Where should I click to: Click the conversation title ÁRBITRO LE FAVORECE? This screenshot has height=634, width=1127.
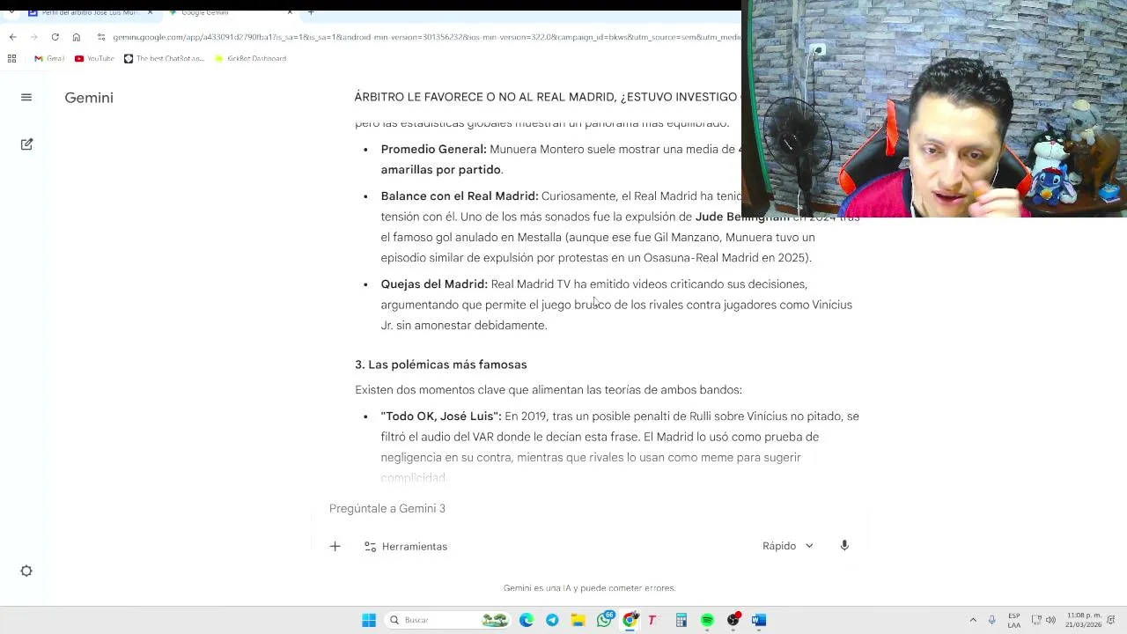coord(548,97)
